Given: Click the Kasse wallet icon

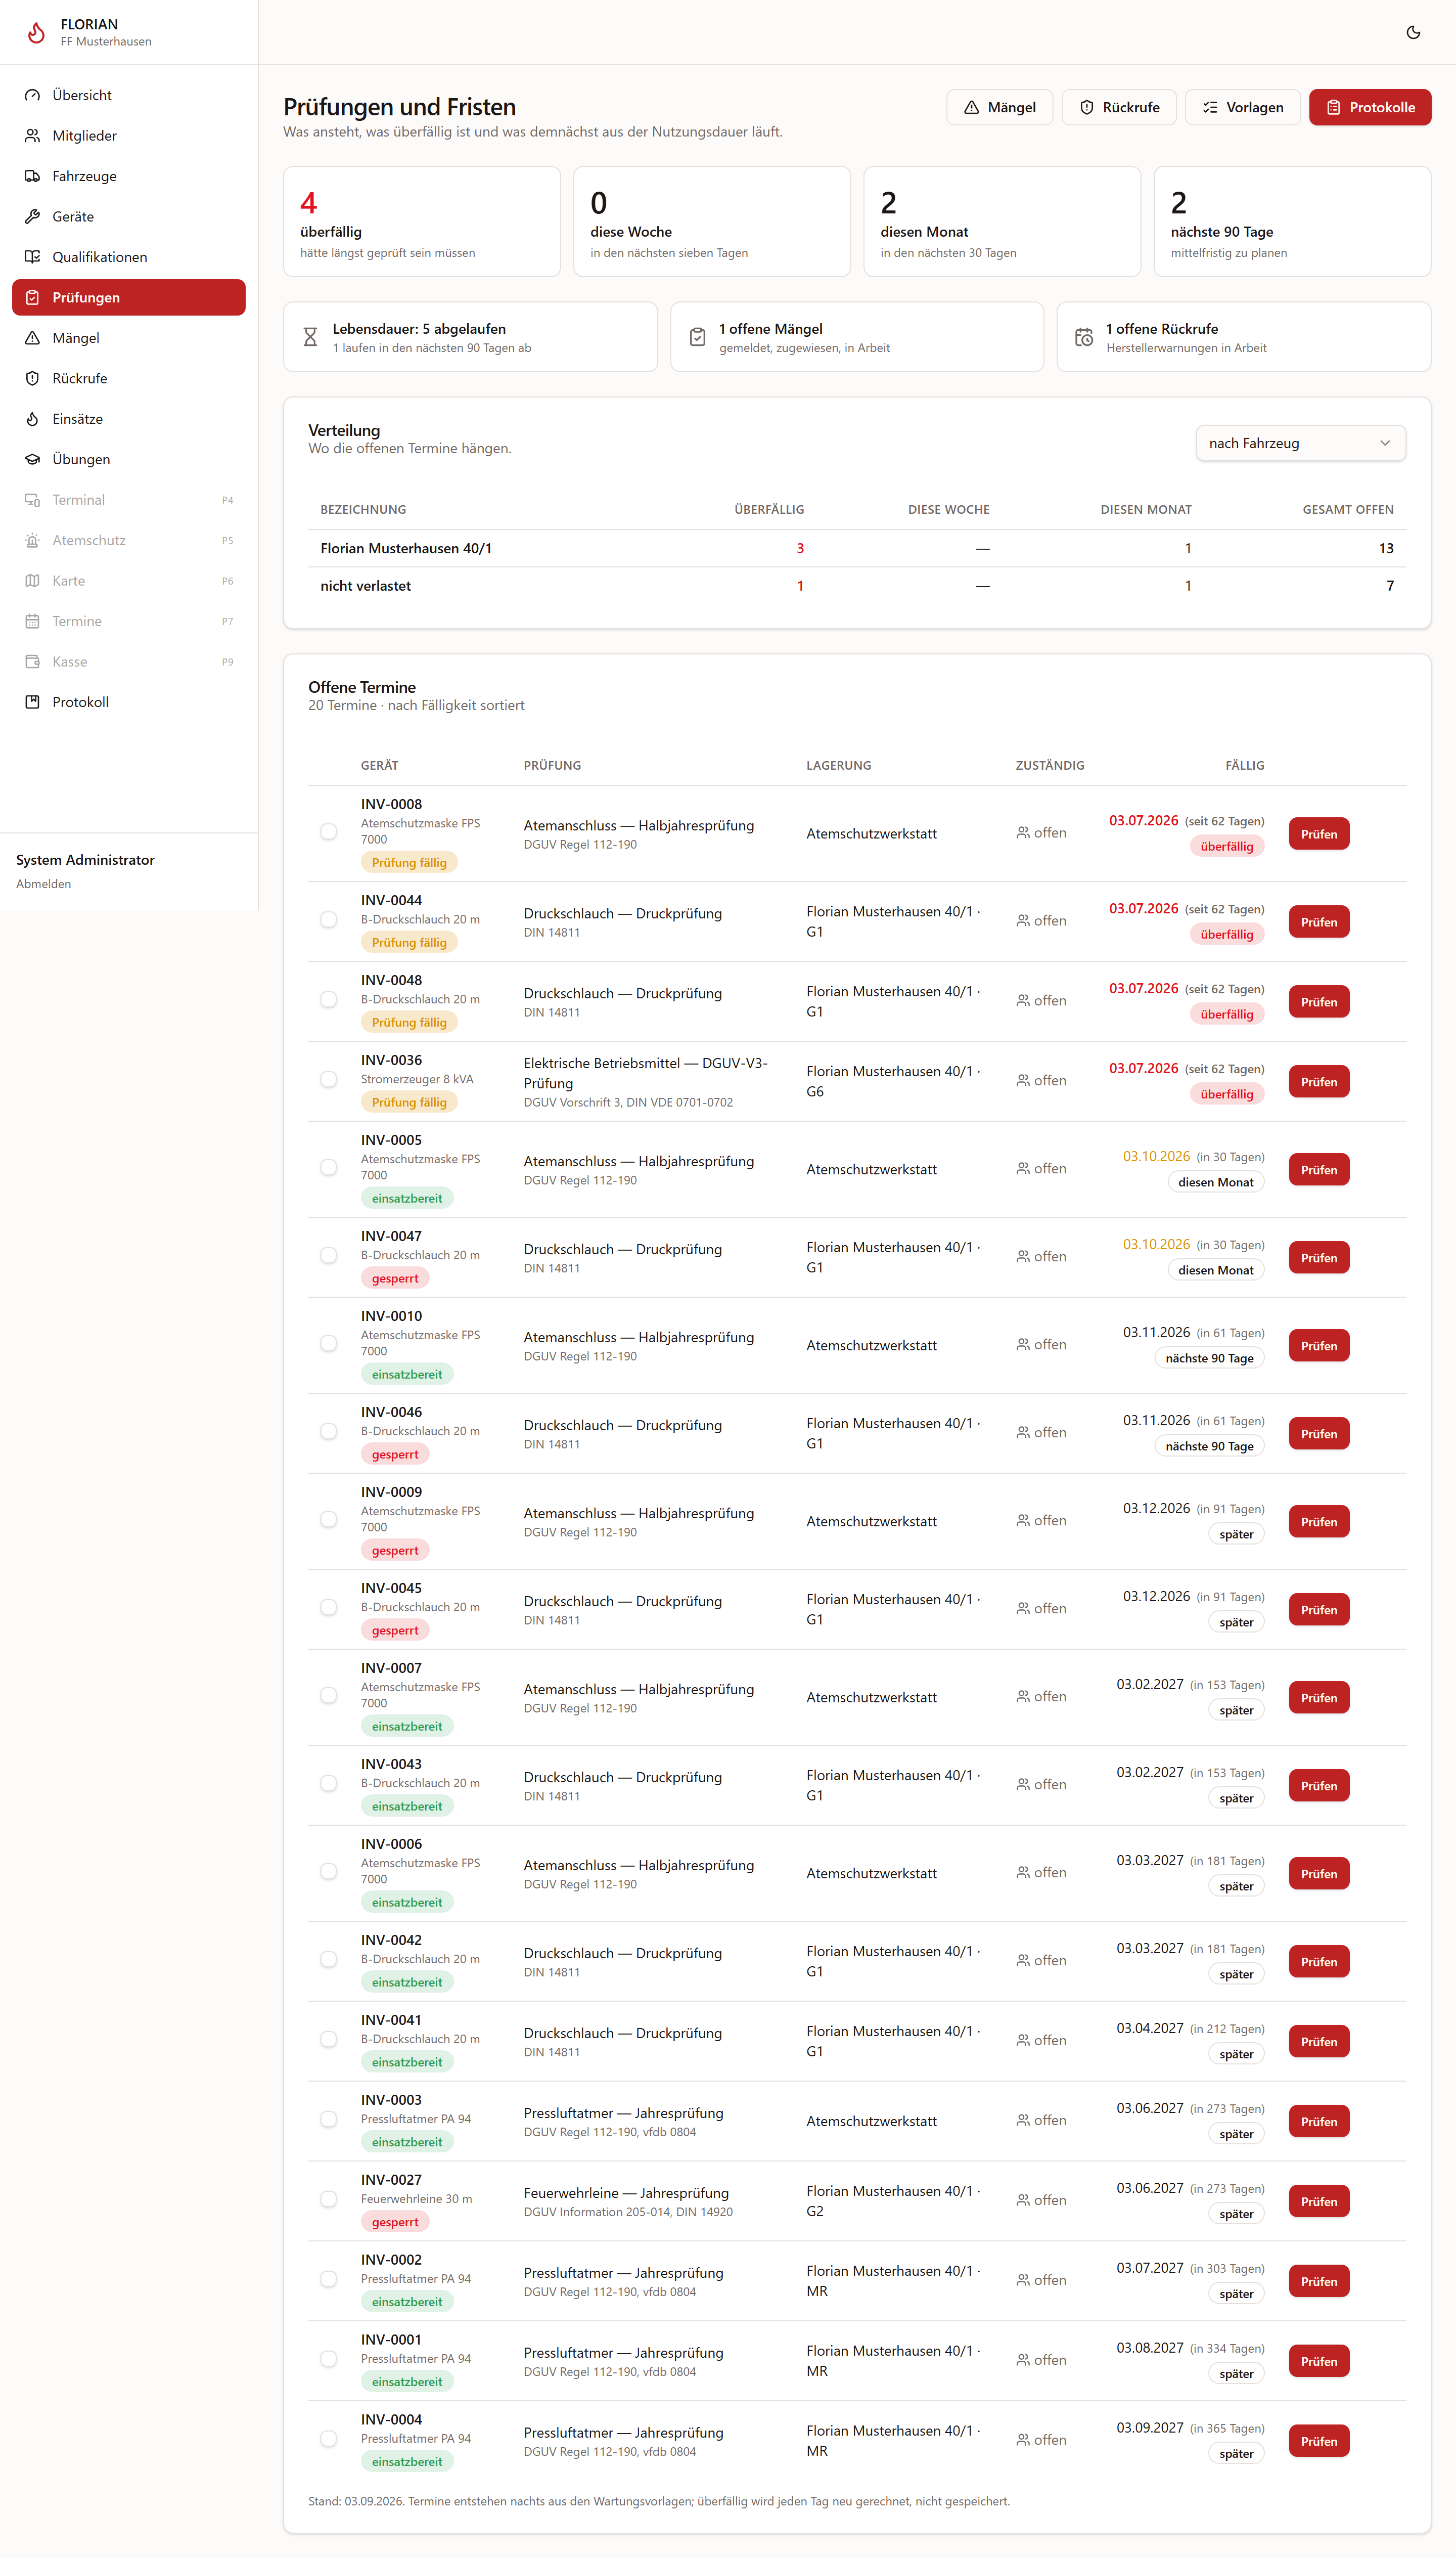Looking at the screenshot, I should (32, 661).
